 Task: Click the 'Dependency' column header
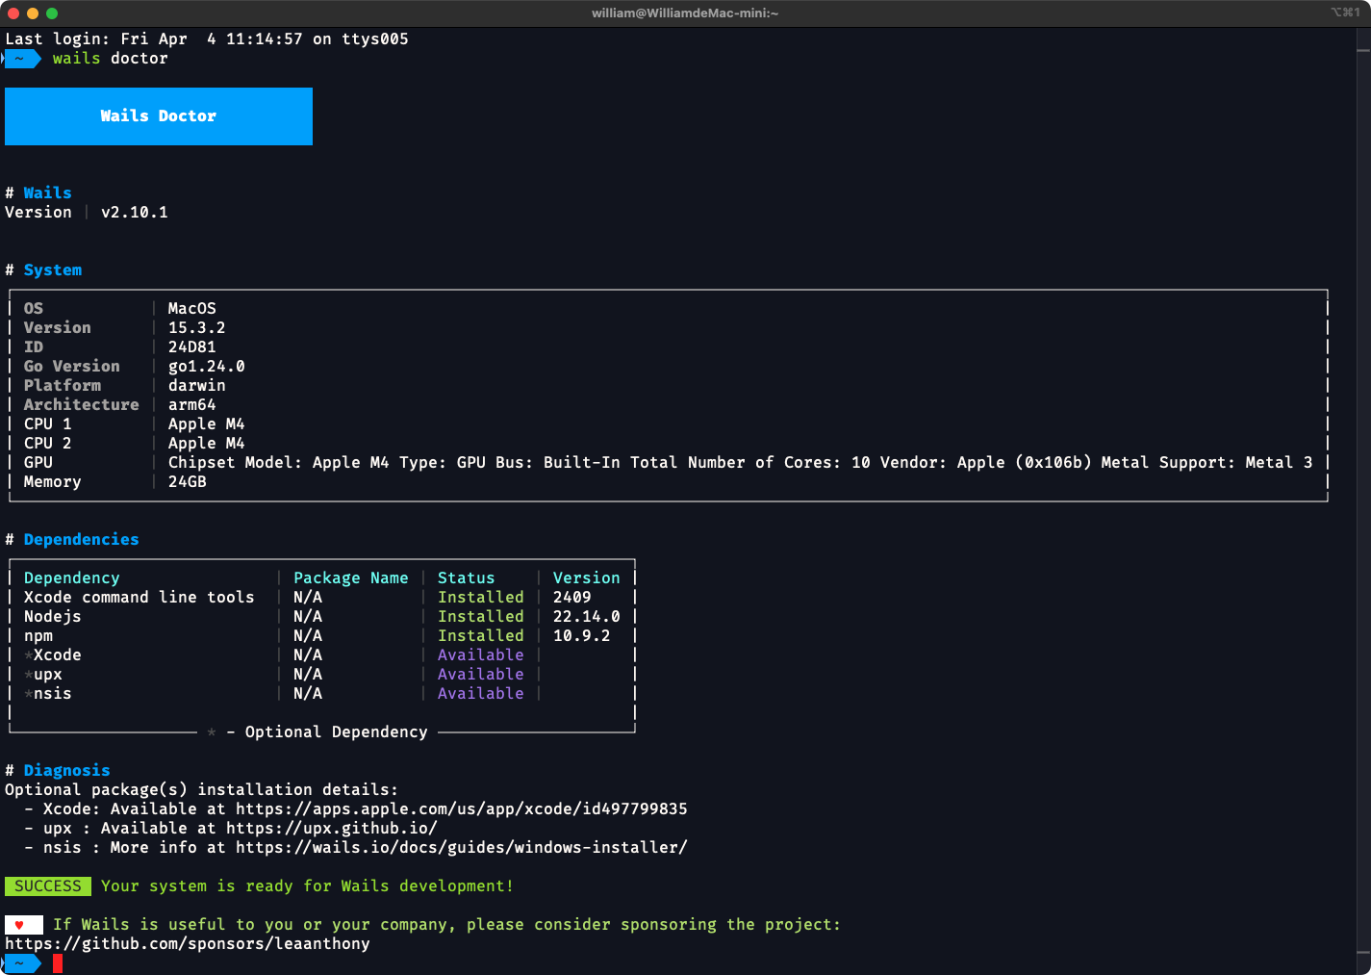point(72,578)
